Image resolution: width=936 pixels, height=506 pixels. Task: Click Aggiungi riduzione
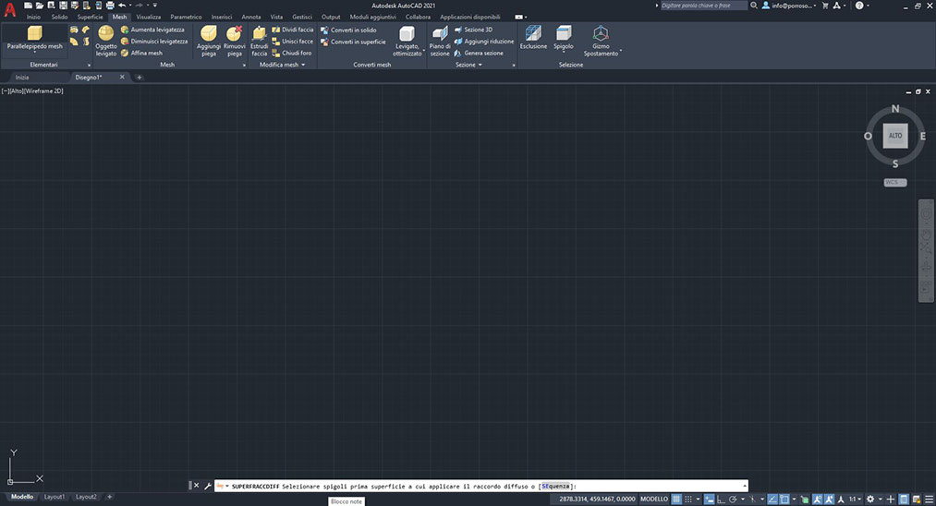pos(484,42)
